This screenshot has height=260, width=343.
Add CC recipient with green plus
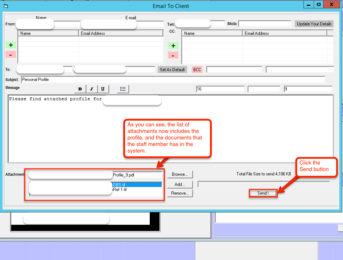[173, 46]
